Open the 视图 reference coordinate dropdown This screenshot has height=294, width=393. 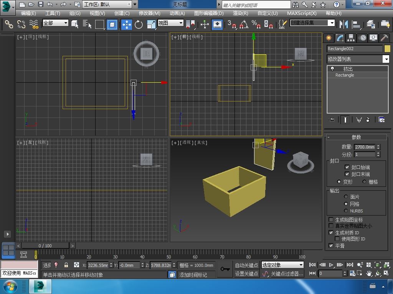170,23
